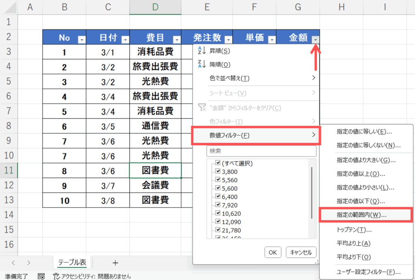The width and height of the screenshot is (415, 280).
Task: Choose トップテン filter option
Action: (354, 229)
